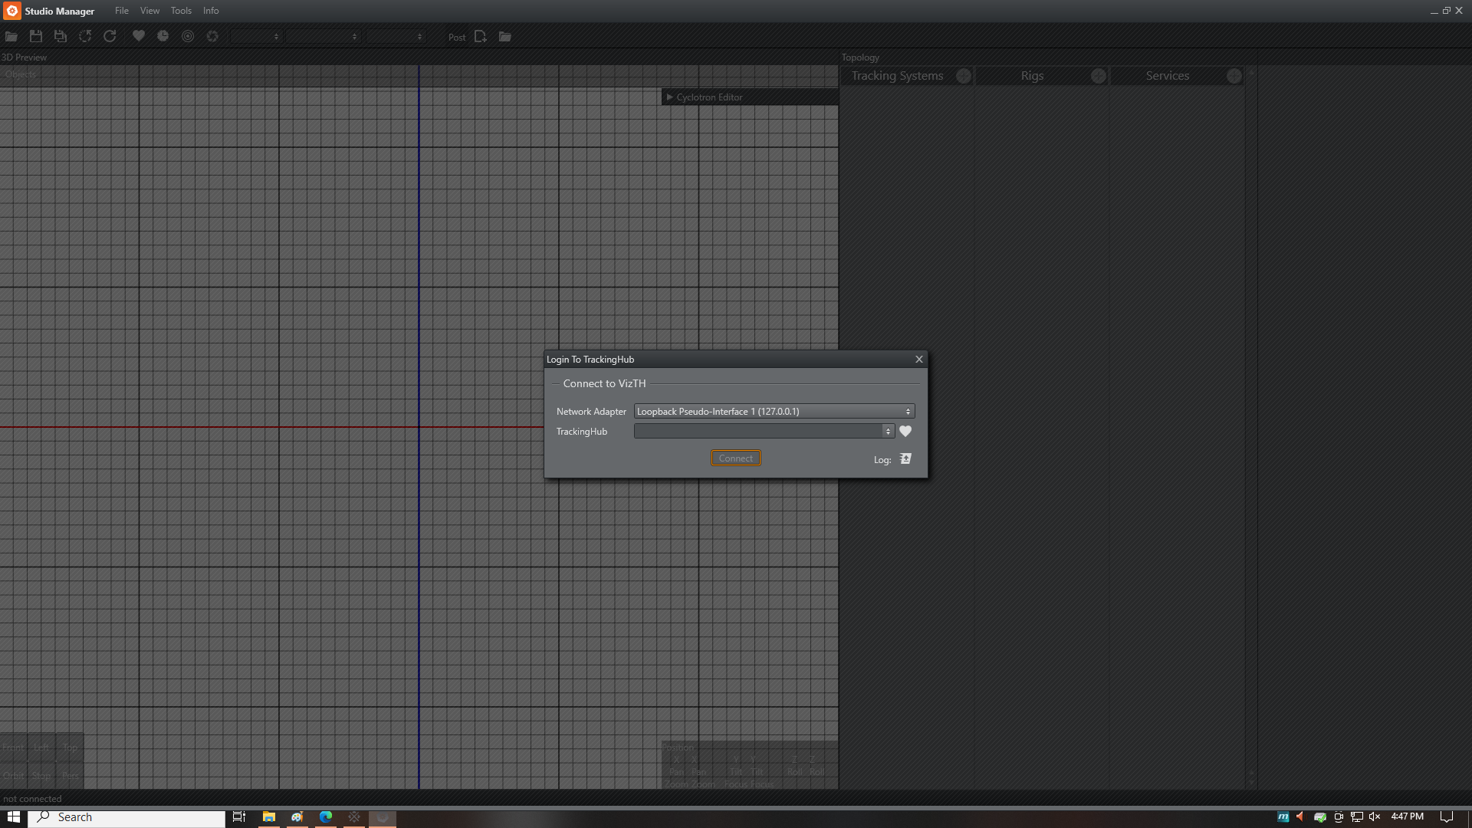1472x828 pixels.
Task: Open the TrackingHub dropdown
Action: (764, 432)
